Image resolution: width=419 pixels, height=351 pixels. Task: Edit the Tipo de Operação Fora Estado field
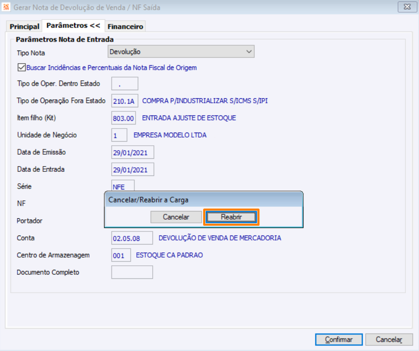(125, 101)
